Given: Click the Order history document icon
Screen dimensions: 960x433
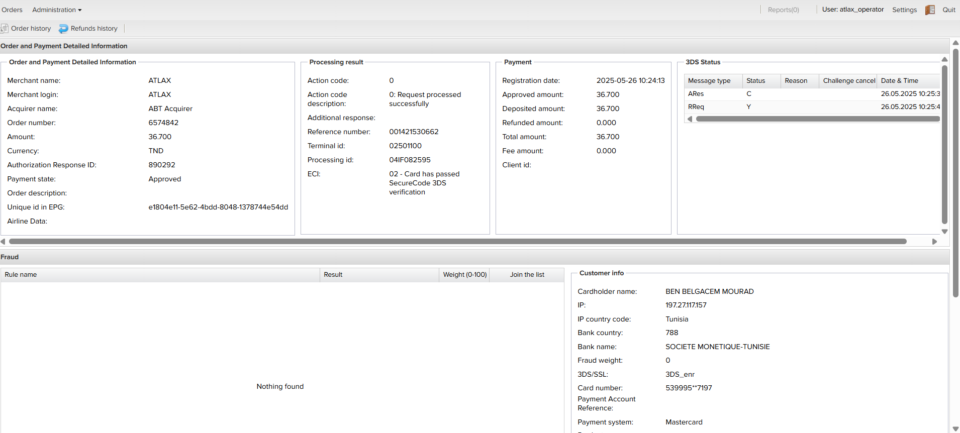Looking at the screenshot, I should (x=5, y=29).
